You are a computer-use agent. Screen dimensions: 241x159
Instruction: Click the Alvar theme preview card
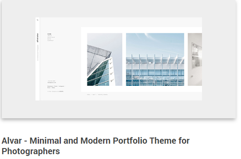click(119, 59)
